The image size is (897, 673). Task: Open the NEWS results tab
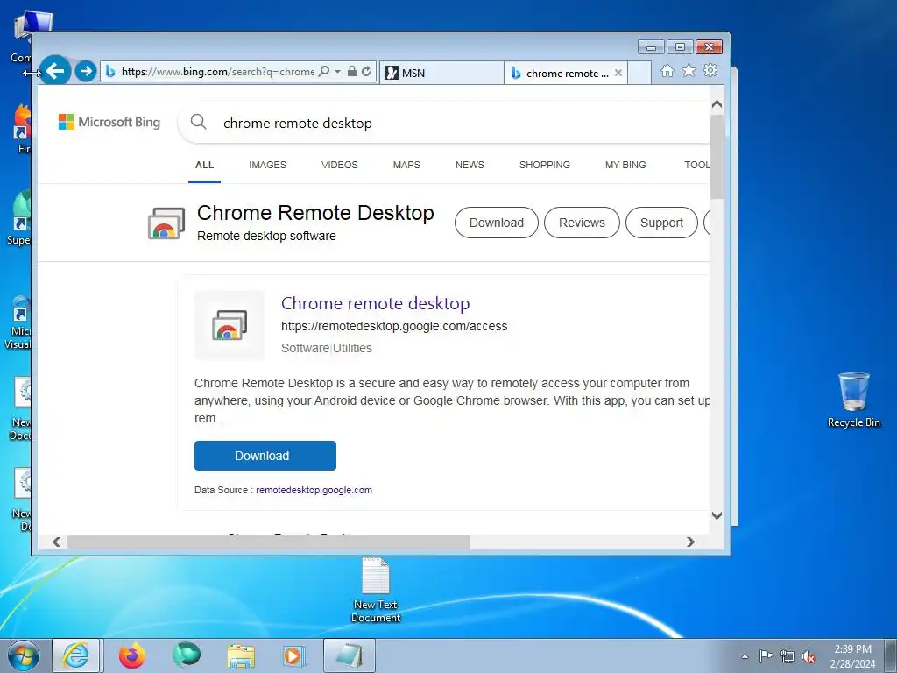[x=470, y=165]
